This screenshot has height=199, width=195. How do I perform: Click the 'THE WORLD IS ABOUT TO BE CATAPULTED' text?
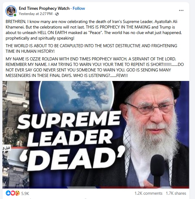point(91,48)
